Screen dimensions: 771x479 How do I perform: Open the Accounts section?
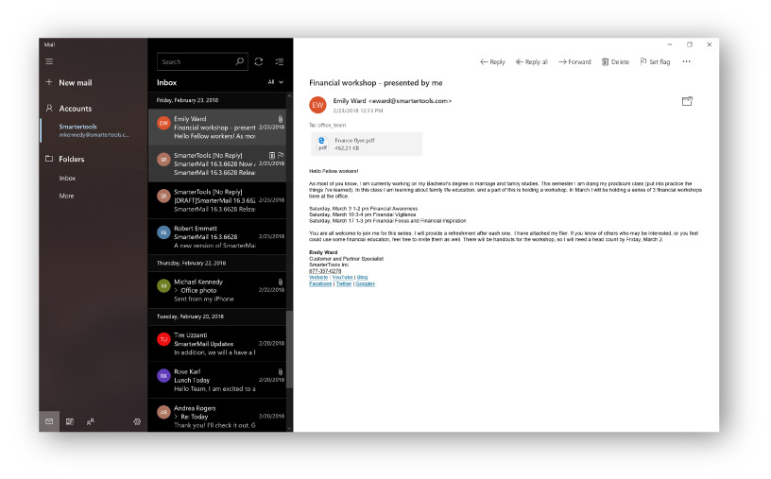point(69,109)
